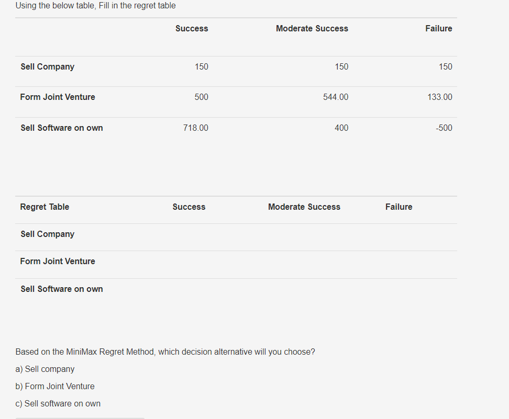509x419 pixels.
Task: Click the Sell Software on own regret cell under Failure
Action: [x=399, y=289]
